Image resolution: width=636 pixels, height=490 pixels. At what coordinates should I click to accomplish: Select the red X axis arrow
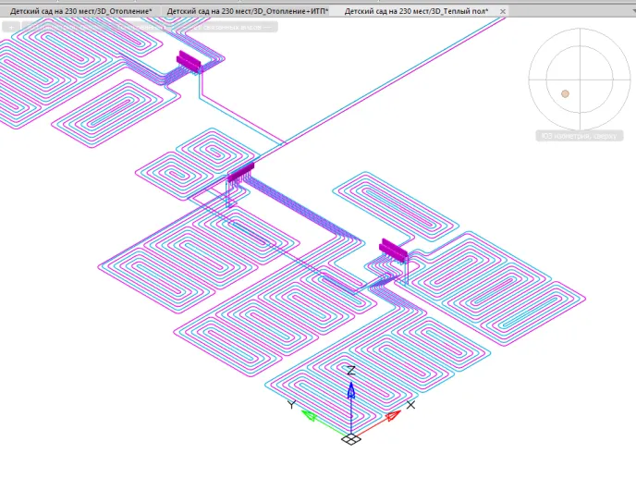coord(391,417)
